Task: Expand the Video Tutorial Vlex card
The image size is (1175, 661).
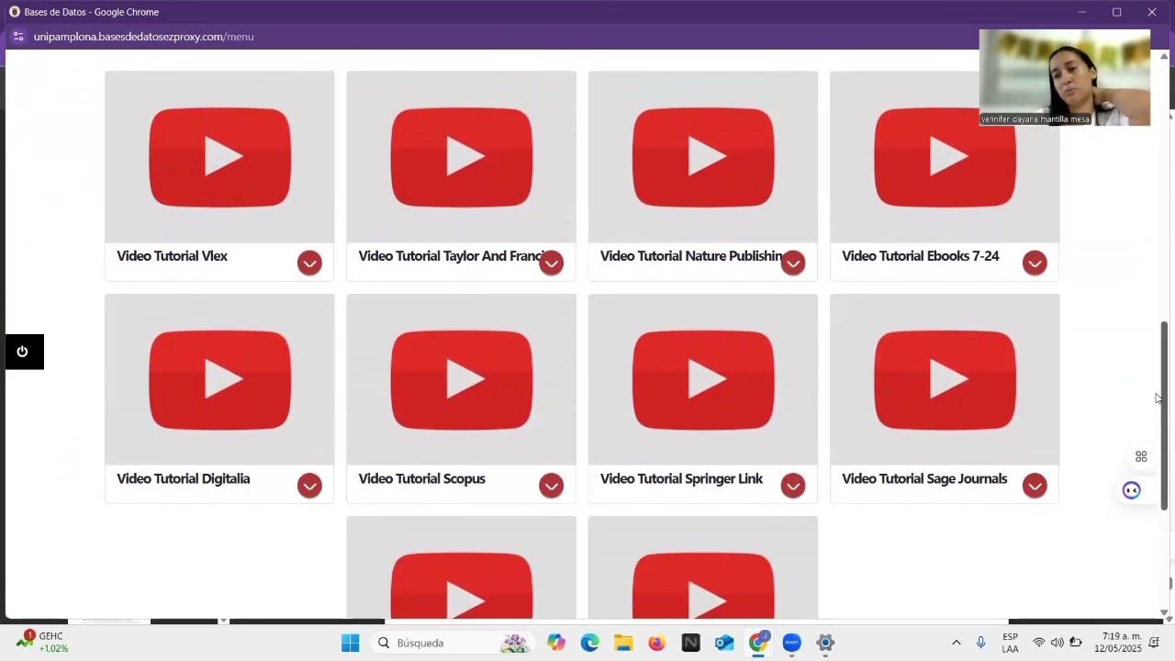Action: 309,263
